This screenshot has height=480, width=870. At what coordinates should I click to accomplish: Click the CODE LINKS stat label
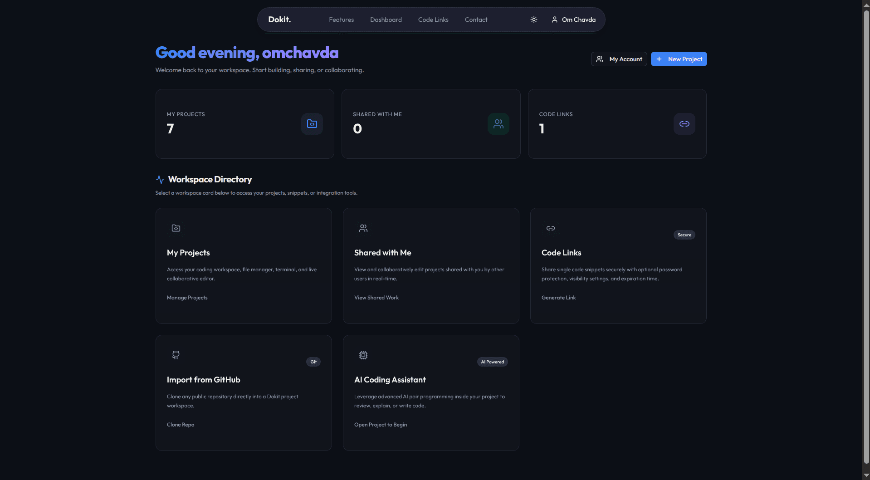pos(556,114)
